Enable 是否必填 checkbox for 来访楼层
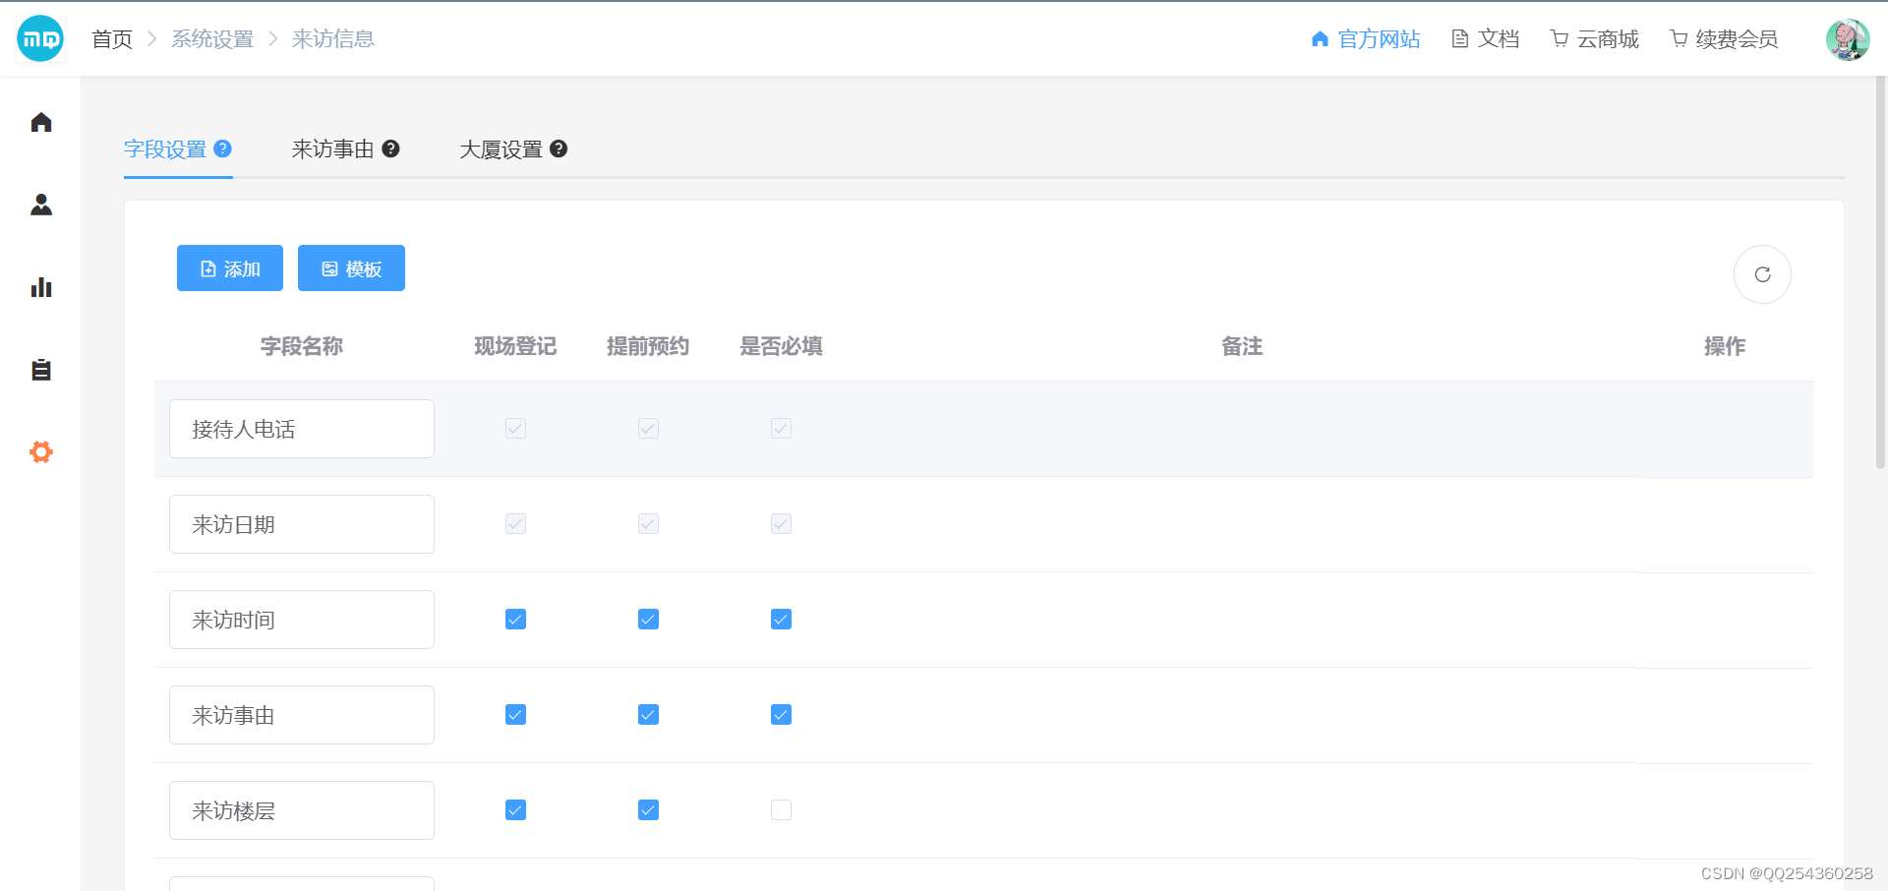The width and height of the screenshot is (1888, 891). coord(781,809)
